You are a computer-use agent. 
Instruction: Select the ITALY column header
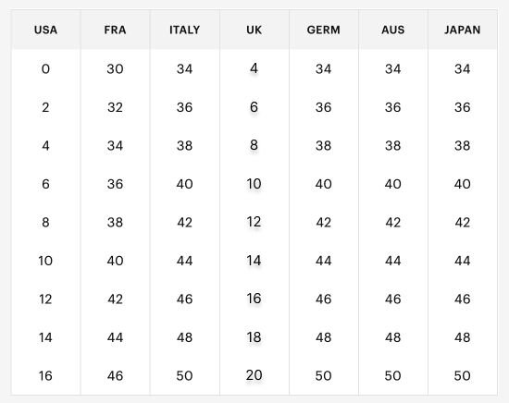(185, 30)
